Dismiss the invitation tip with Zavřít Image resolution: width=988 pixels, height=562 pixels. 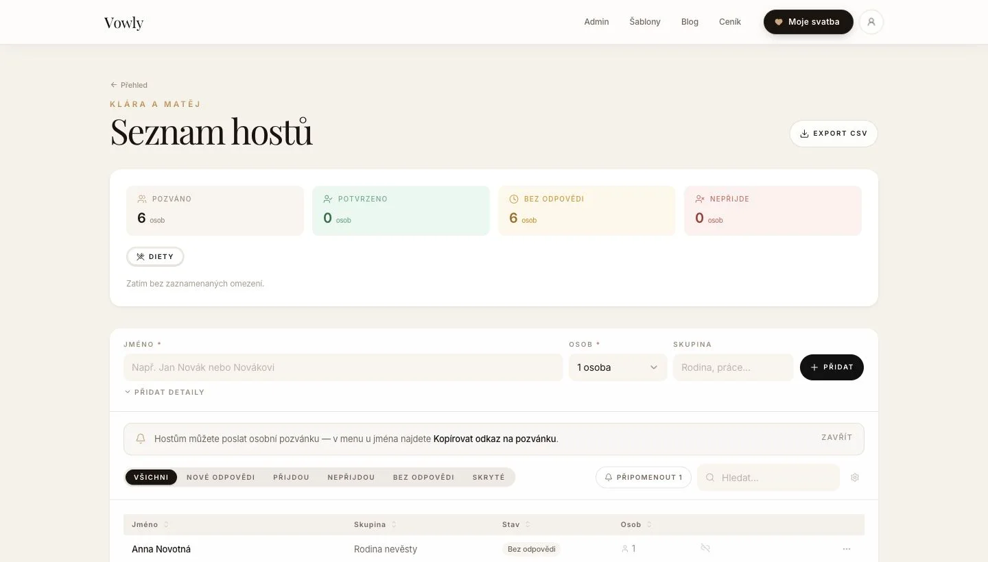click(x=837, y=437)
